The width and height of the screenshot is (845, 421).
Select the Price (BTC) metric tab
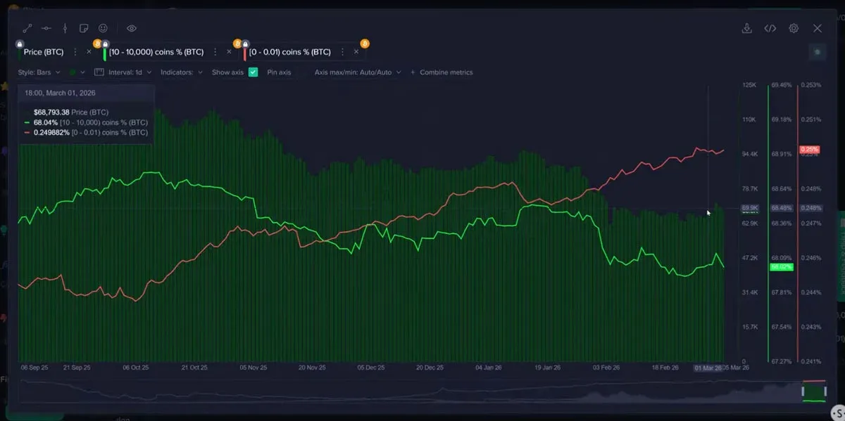click(x=44, y=51)
